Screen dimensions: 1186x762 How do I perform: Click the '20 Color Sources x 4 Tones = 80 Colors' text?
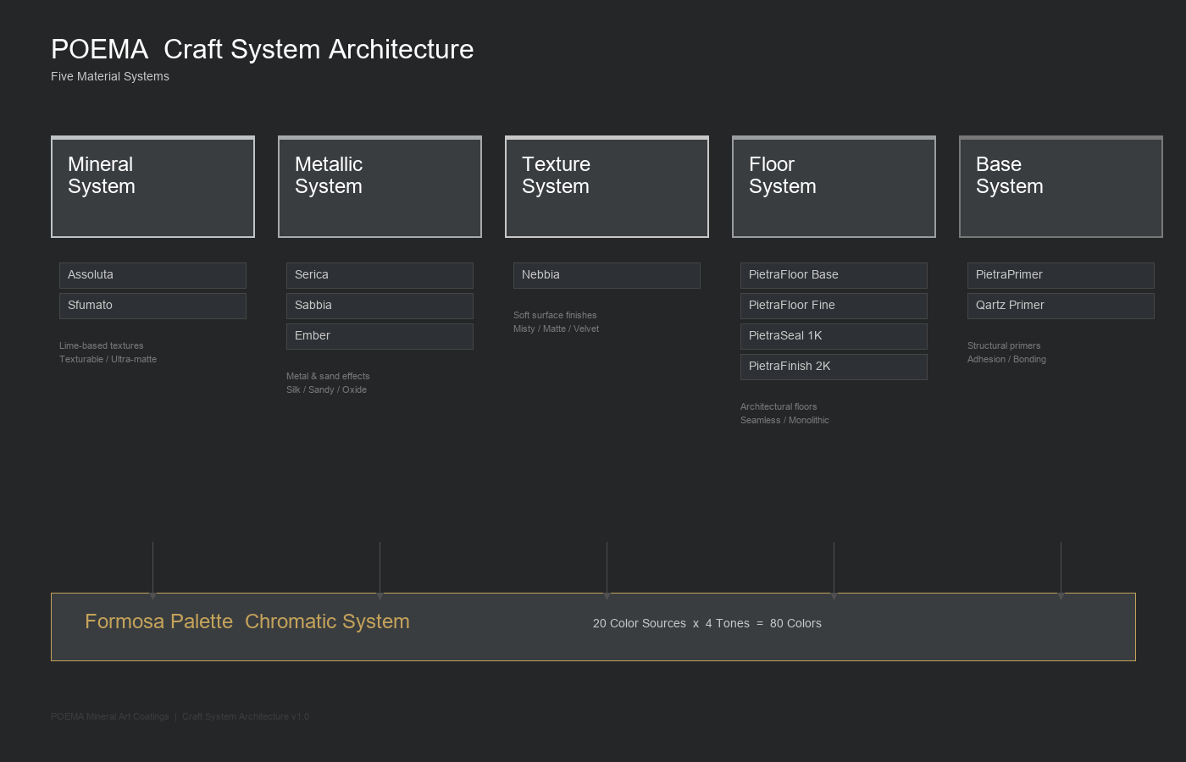point(707,623)
